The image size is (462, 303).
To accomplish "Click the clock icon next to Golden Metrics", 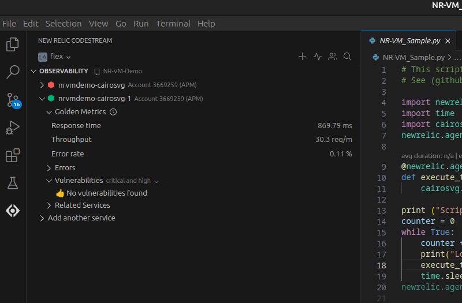I will (113, 112).
